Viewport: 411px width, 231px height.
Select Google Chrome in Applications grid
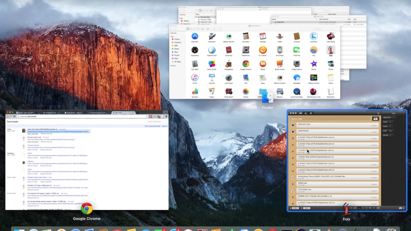click(246, 64)
